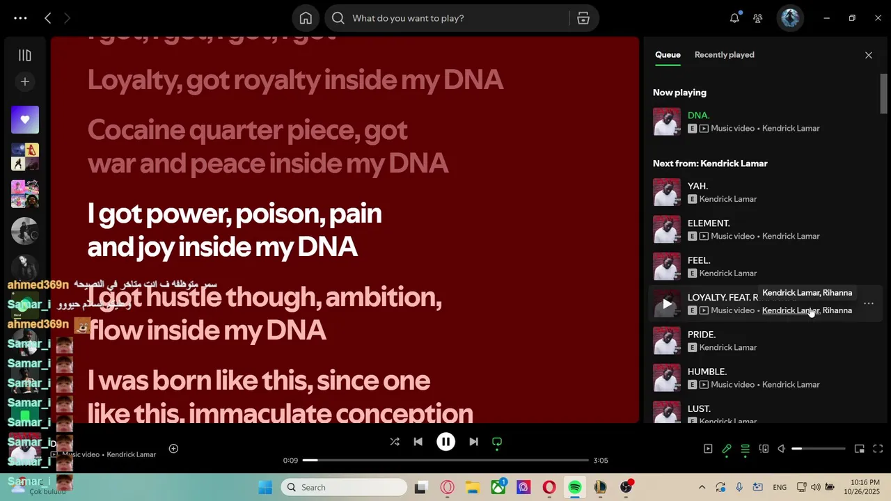891x501 pixels.
Task: Seek in the song progress bar
Action: click(x=445, y=460)
